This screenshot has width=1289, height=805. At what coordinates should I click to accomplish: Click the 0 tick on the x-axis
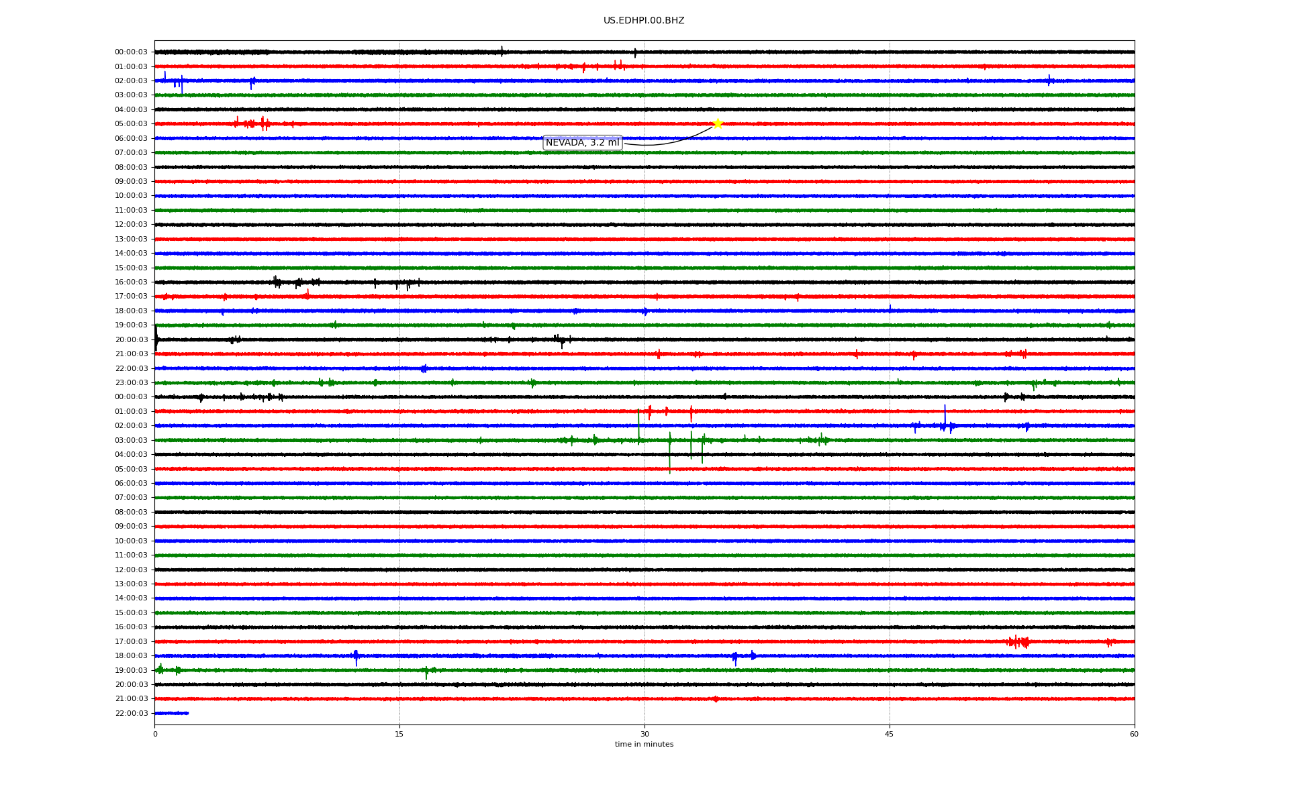155,734
